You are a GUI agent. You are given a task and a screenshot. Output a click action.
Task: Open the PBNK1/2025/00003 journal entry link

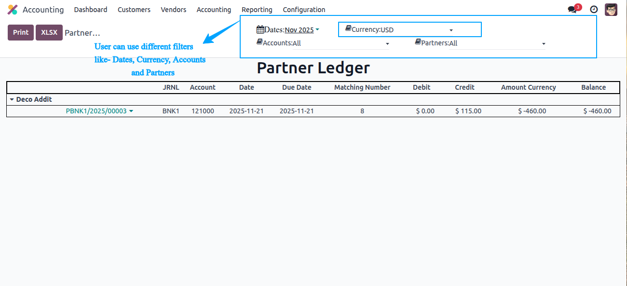pos(96,111)
